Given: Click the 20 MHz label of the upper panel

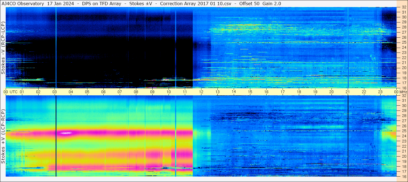Looking at the screenshot, I should 404,68.
